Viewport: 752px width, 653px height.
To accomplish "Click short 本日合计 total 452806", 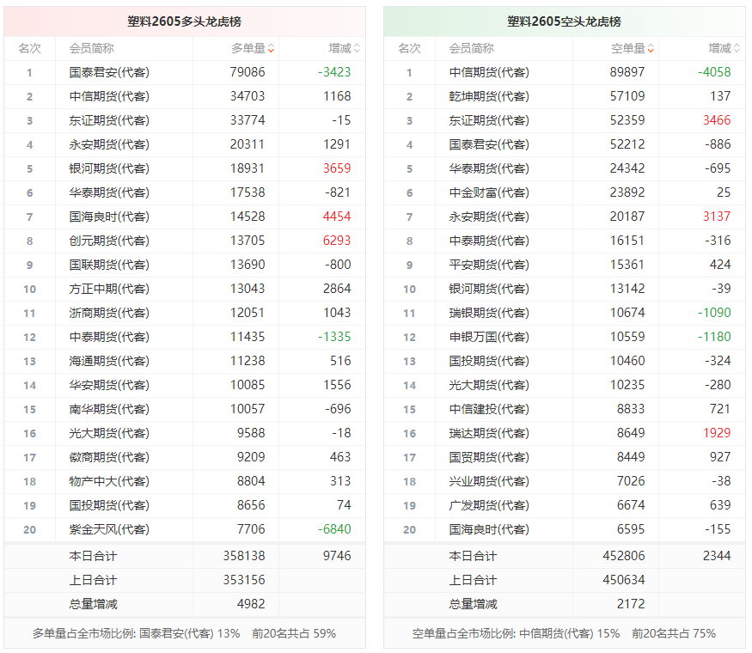I will coord(623,556).
